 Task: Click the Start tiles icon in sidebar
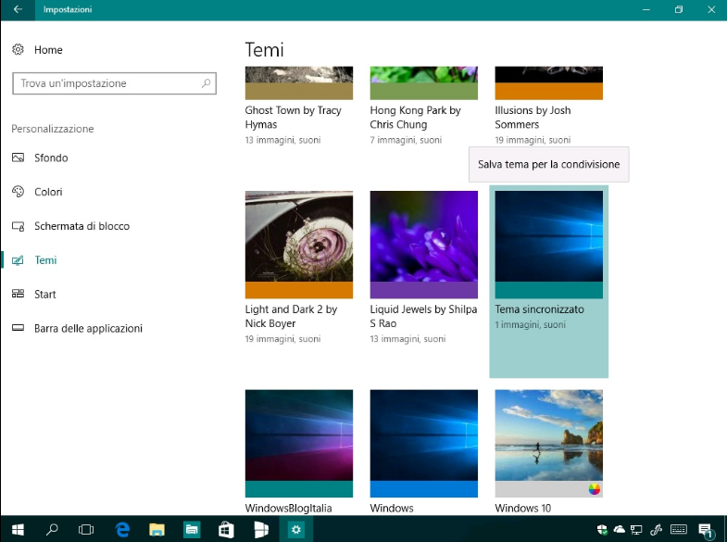[18, 294]
